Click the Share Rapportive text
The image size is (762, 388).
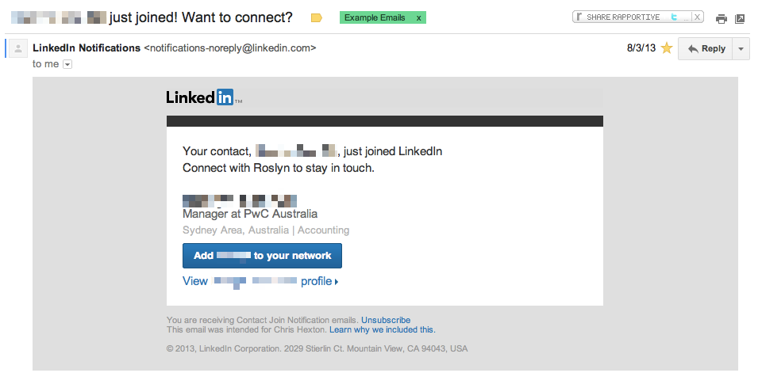coord(623,17)
